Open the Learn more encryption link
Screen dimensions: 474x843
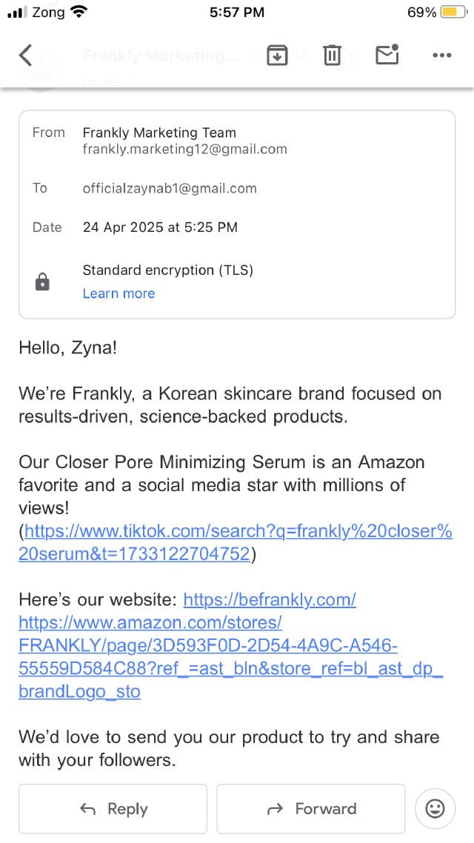[118, 293]
